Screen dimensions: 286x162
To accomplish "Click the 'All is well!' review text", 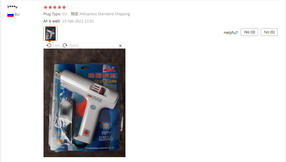I will [52, 21].
